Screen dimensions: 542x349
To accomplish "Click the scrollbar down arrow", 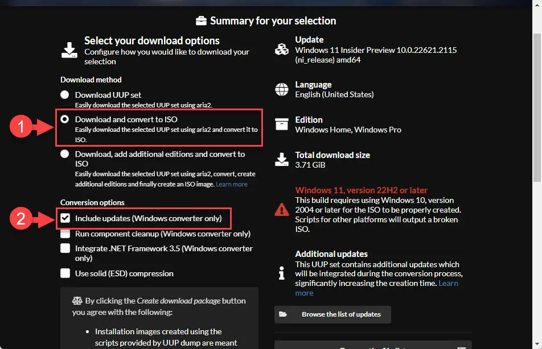I will (537, 344).
